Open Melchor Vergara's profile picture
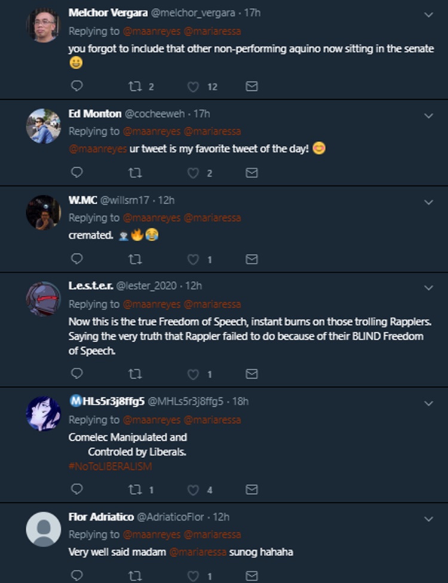Screen dimensions: 448x583 pos(43,25)
